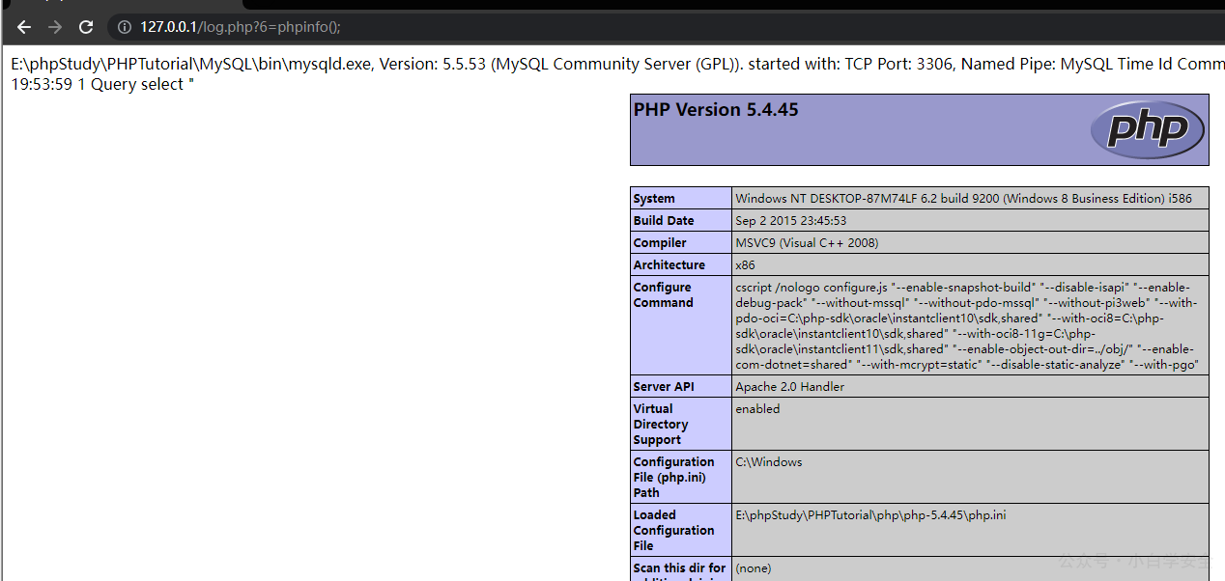Focus the address bar showing 127.0.0.1/log.php
Viewport: 1225px width, 581px height.
667,27
